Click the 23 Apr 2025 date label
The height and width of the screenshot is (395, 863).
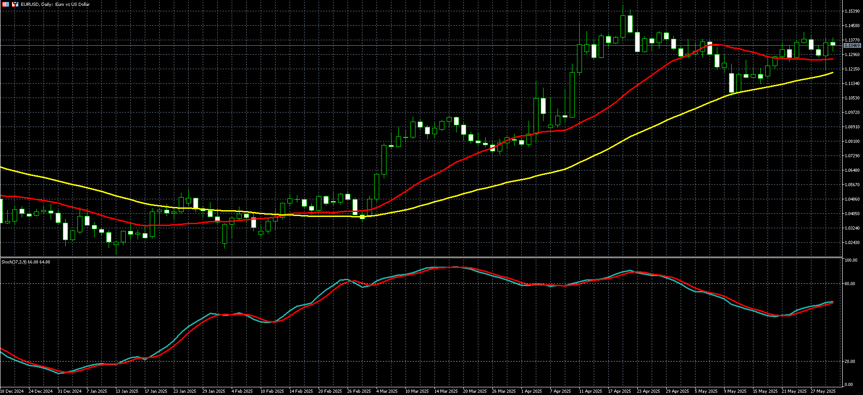point(648,391)
